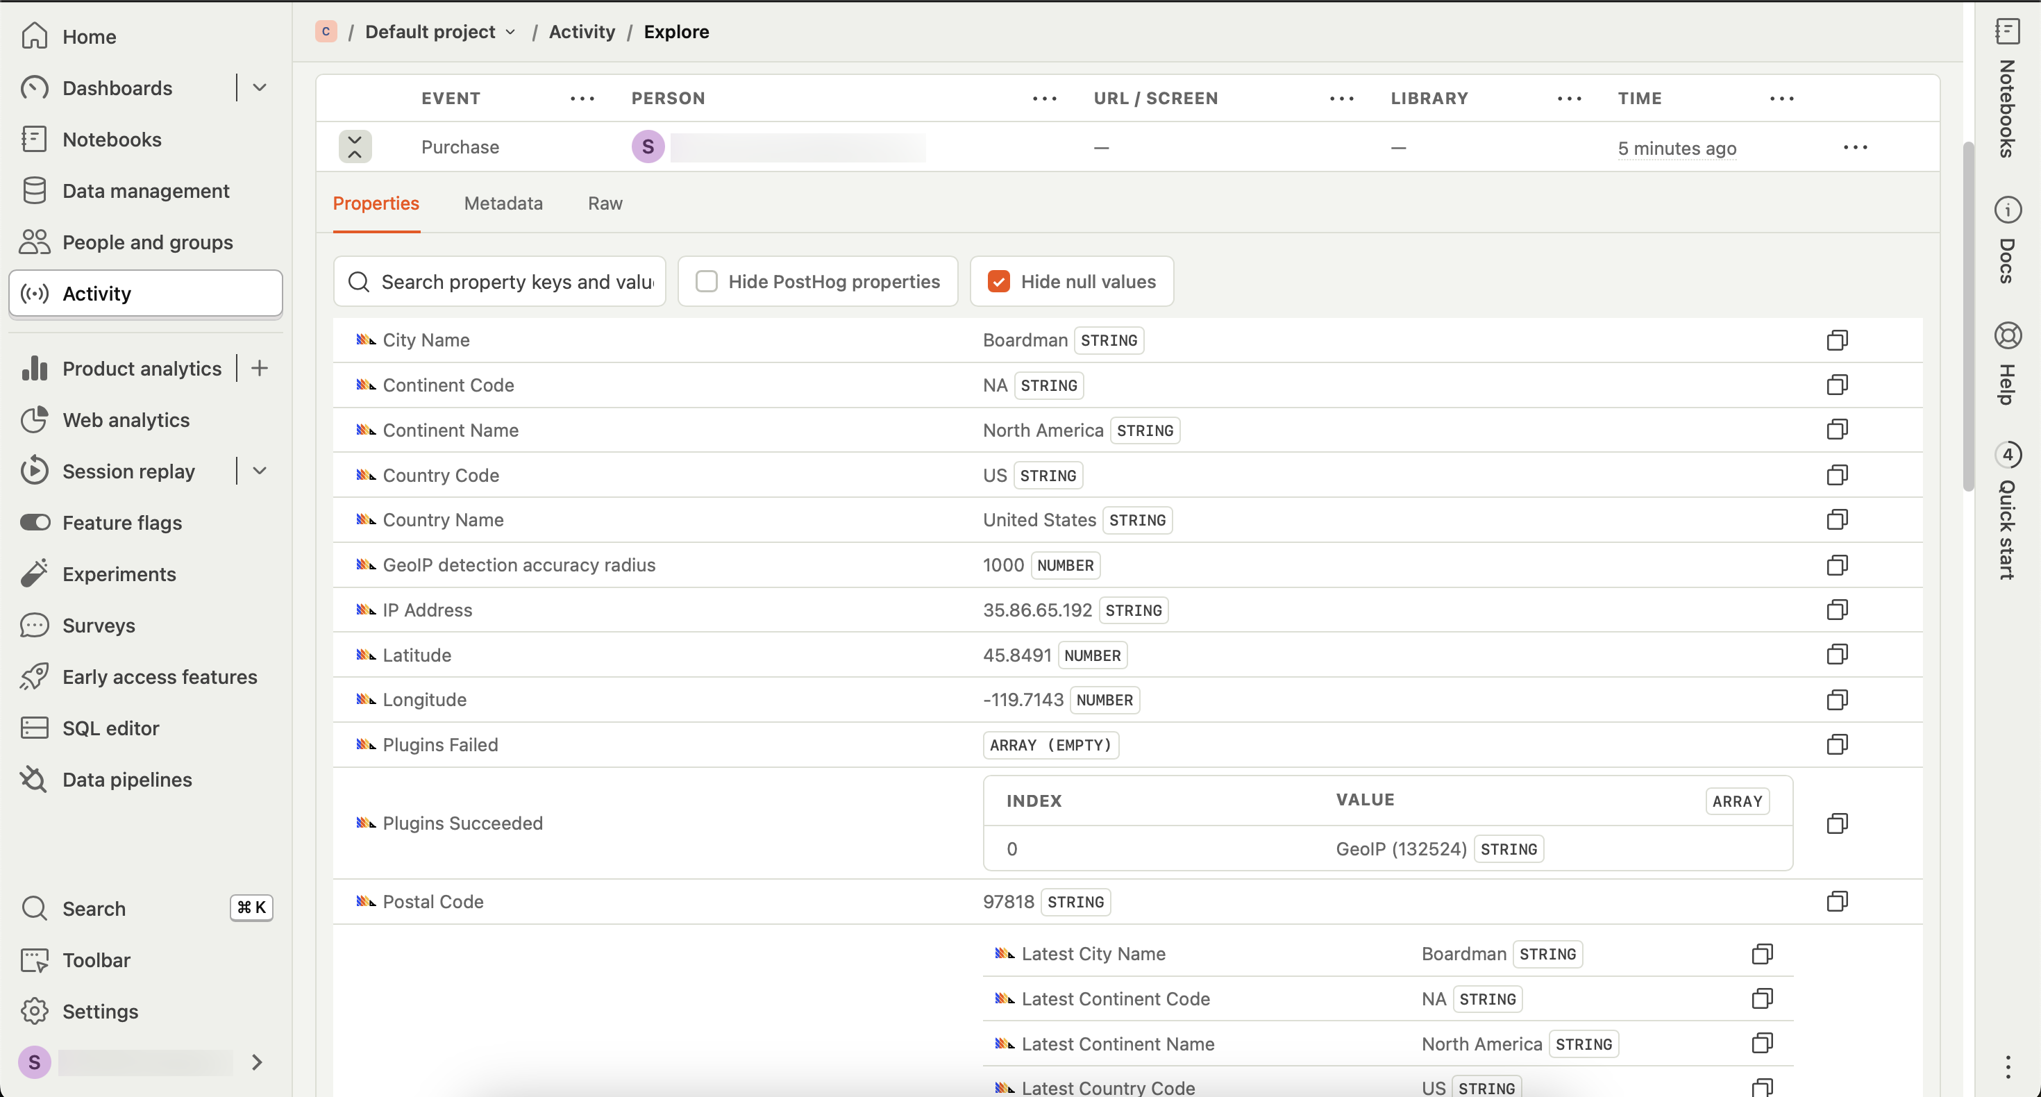Copy the Postal Code value
The width and height of the screenshot is (2041, 1097).
tap(1838, 902)
